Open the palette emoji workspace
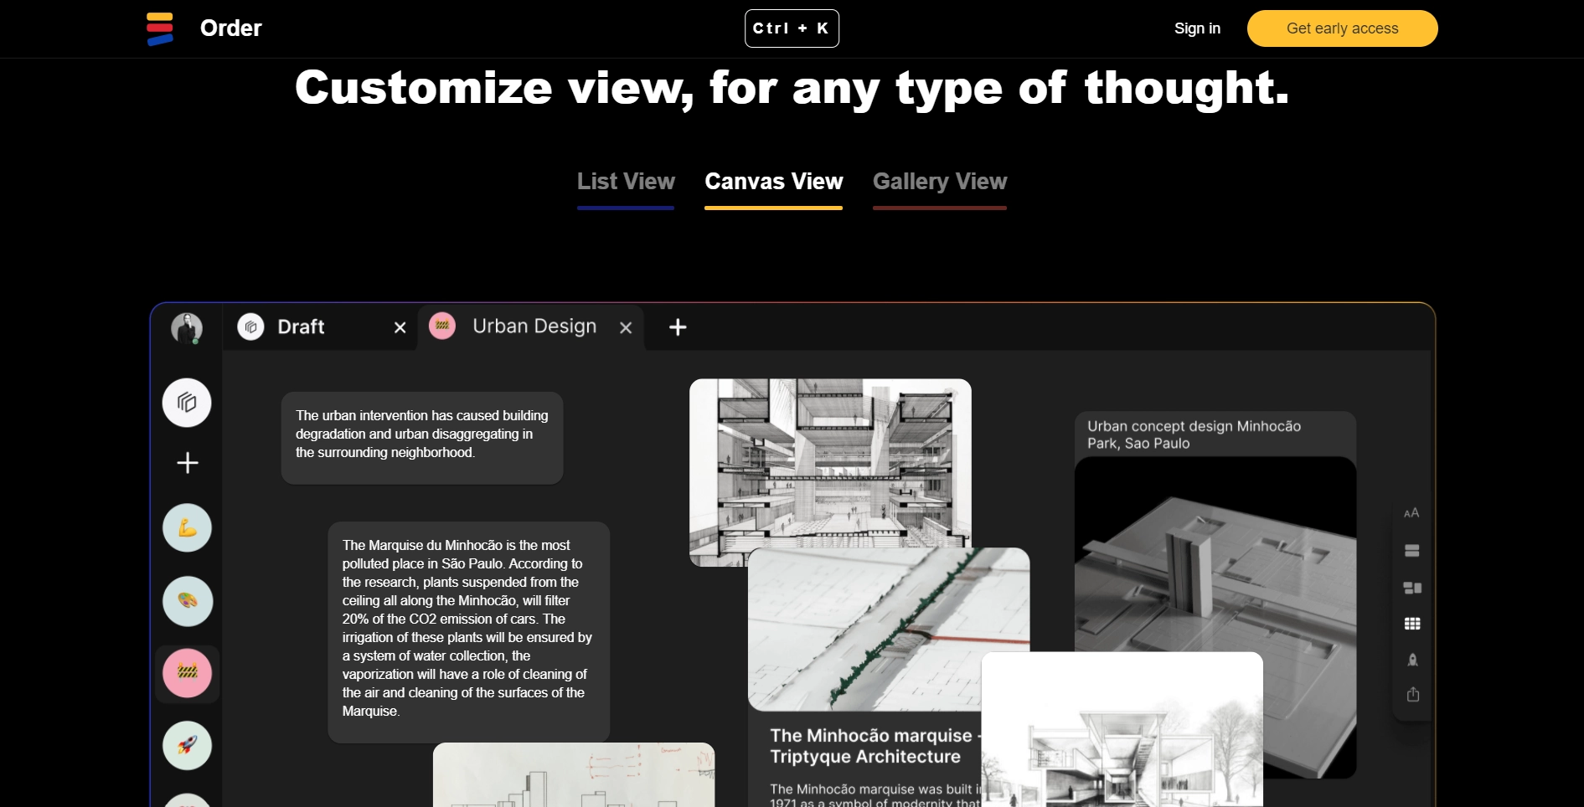The height and width of the screenshot is (807, 1584). coord(187,600)
